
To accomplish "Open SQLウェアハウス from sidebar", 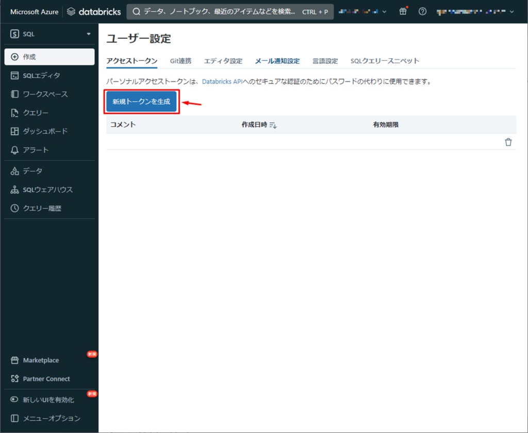I will tap(47, 190).
